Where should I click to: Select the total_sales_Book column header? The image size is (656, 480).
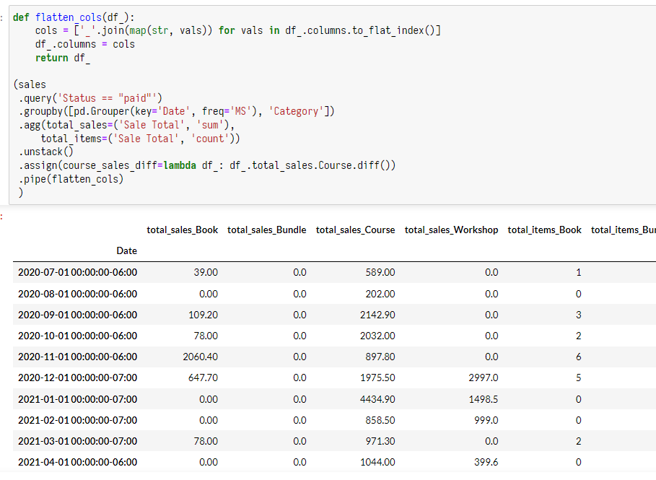[x=182, y=230]
